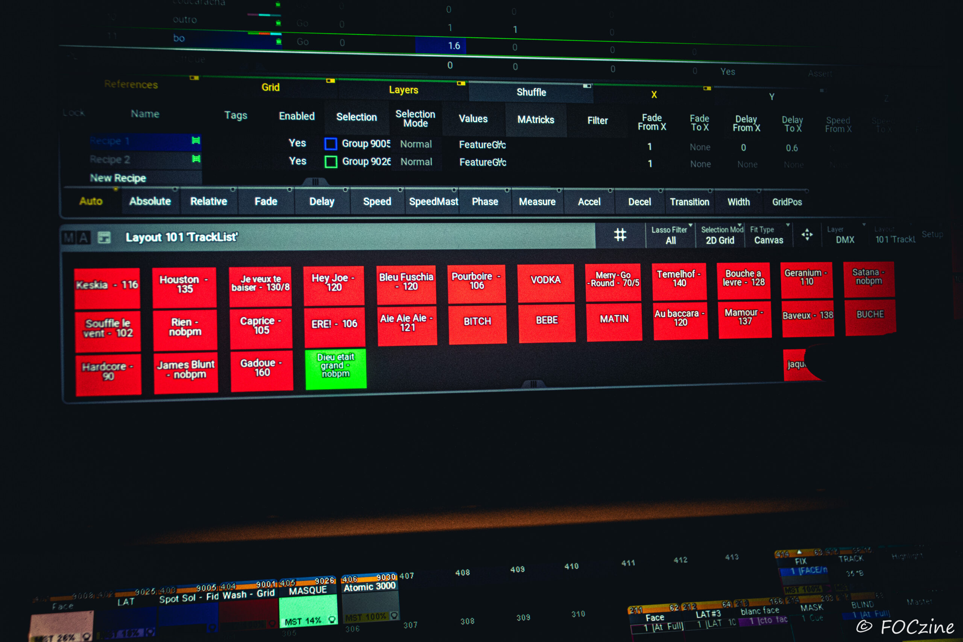Viewport: 963px width, 642px height.
Task: Switch to the Absolute layer tab
Action: [150, 202]
